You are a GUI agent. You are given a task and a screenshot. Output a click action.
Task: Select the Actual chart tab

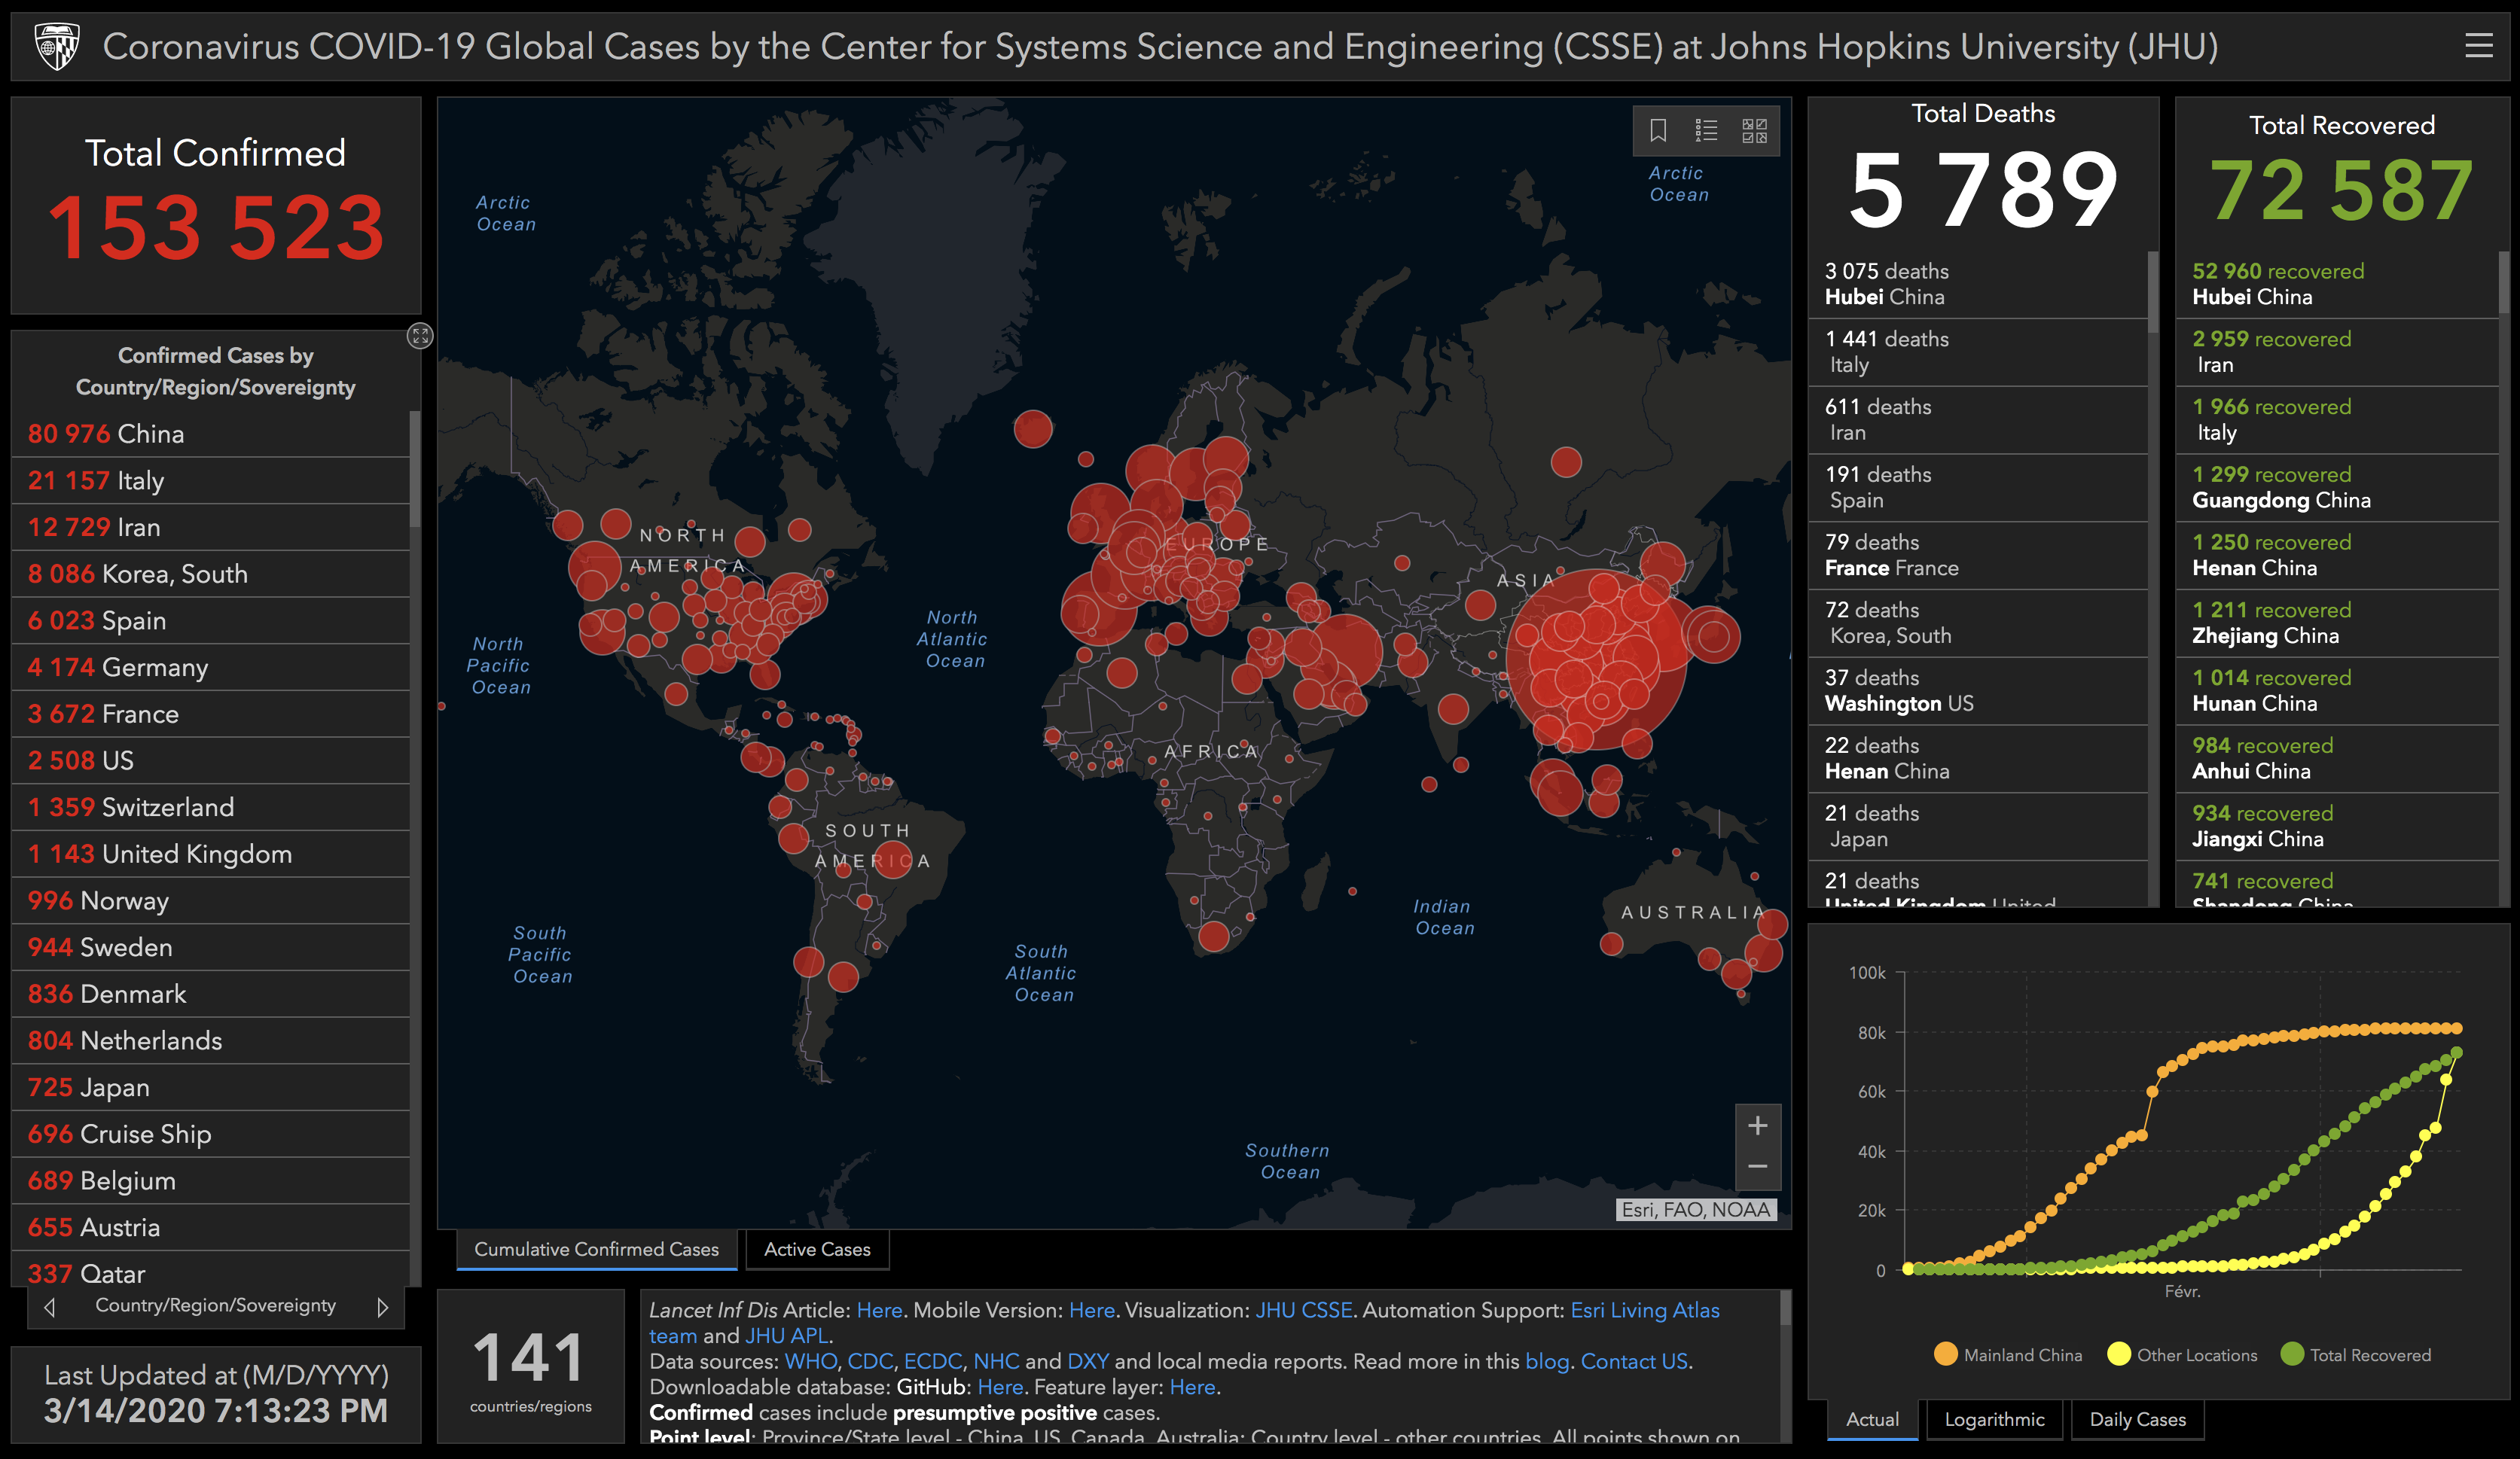coord(1872,1420)
